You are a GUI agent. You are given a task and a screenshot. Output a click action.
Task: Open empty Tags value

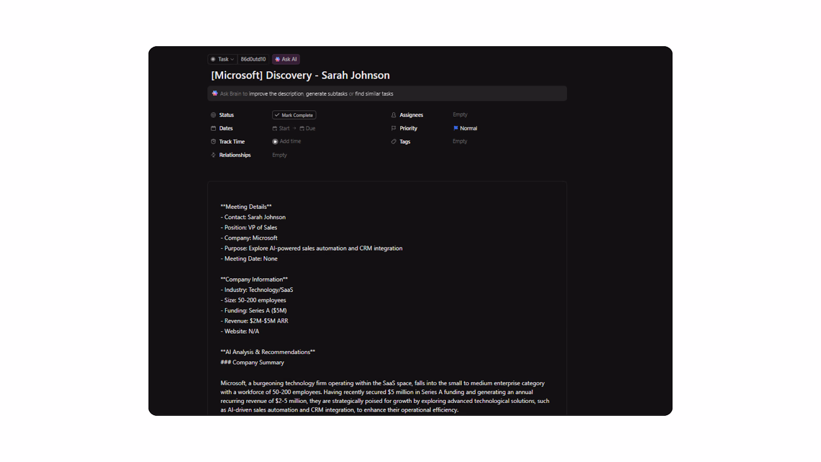[460, 141]
